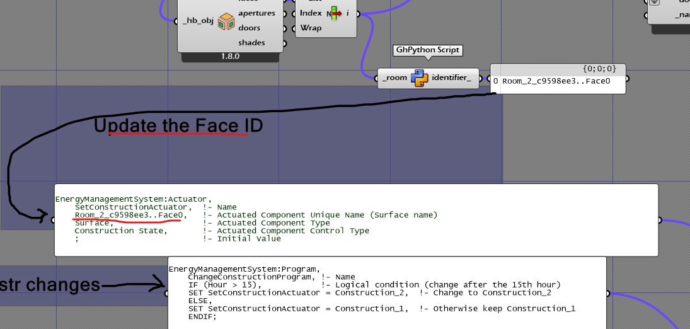This screenshot has width=690, height=329.
Task: Click the ENDIF; line in Program panel
Action: 202,316
